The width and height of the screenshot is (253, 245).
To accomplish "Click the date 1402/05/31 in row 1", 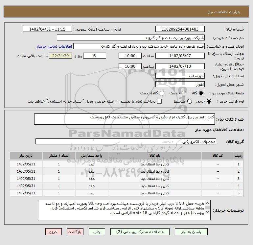I will tap(26, 164).
